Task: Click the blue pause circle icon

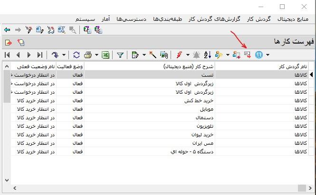Action: point(259,55)
